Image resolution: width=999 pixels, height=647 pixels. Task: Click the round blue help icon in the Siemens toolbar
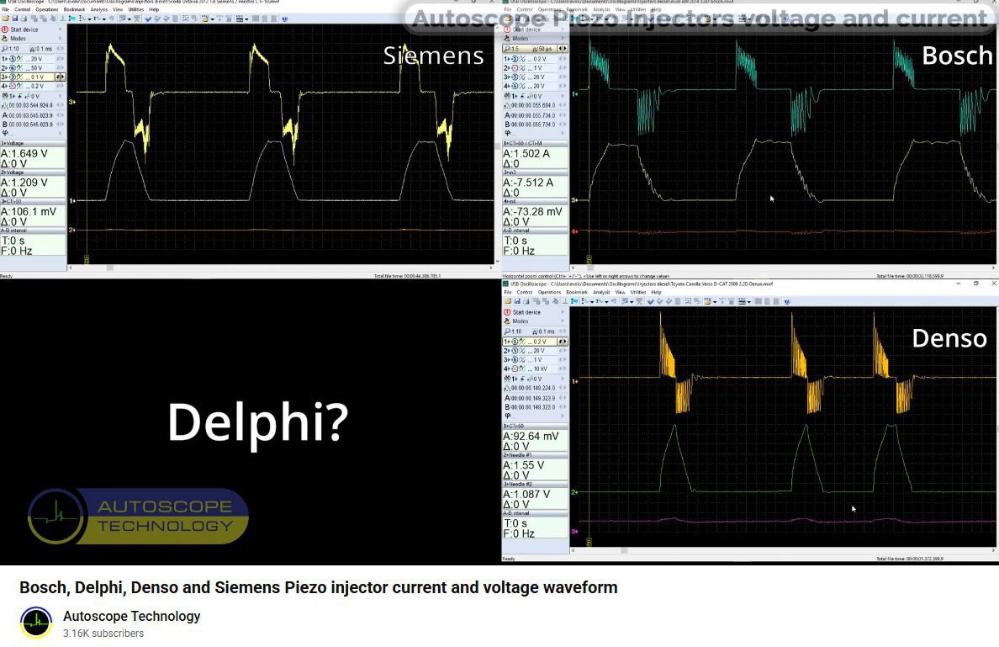click(x=285, y=19)
